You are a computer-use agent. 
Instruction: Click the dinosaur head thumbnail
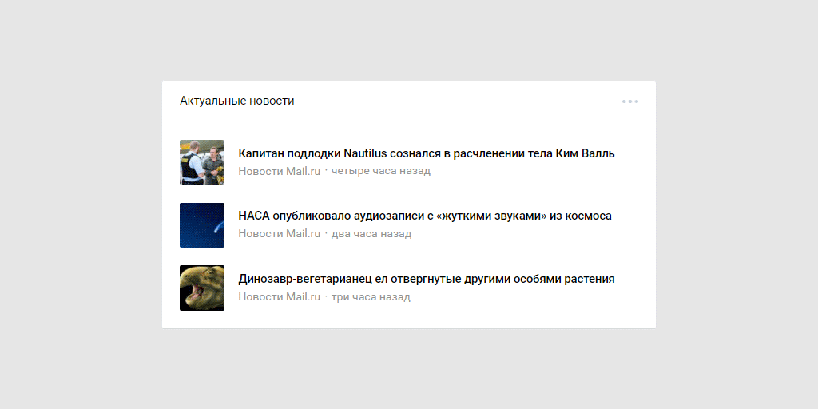(x=202, y=288)
